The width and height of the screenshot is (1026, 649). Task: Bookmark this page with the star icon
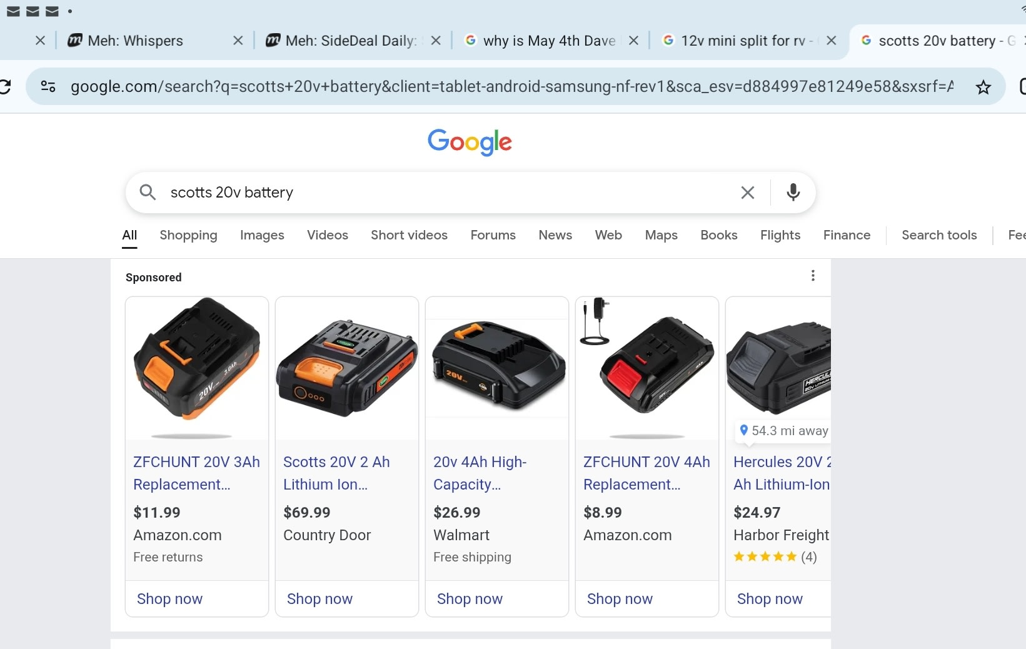click(983, 87)
